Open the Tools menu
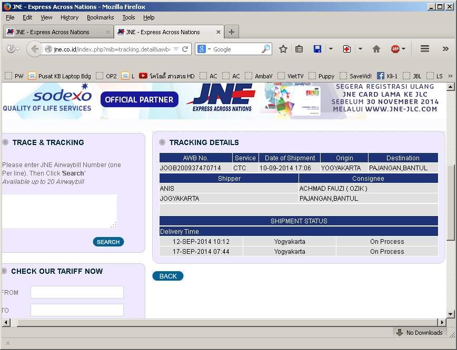The width and height of the screenshot is (457, 350). click(128, 17)
